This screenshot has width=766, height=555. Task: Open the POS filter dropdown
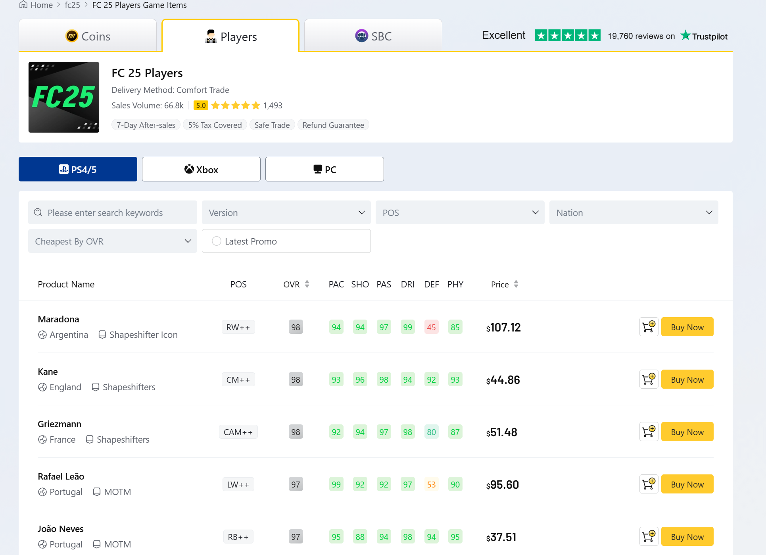[x=460, y=212]
